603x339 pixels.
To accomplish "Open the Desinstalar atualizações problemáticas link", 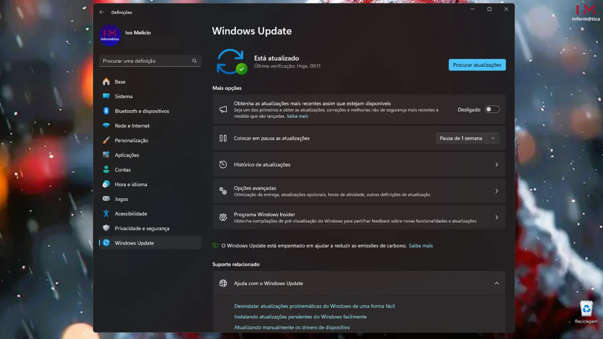I will tap(315, 306).
